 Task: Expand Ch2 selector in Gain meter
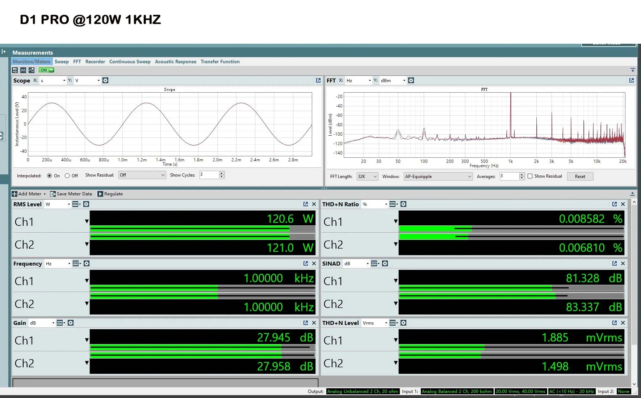87,363
